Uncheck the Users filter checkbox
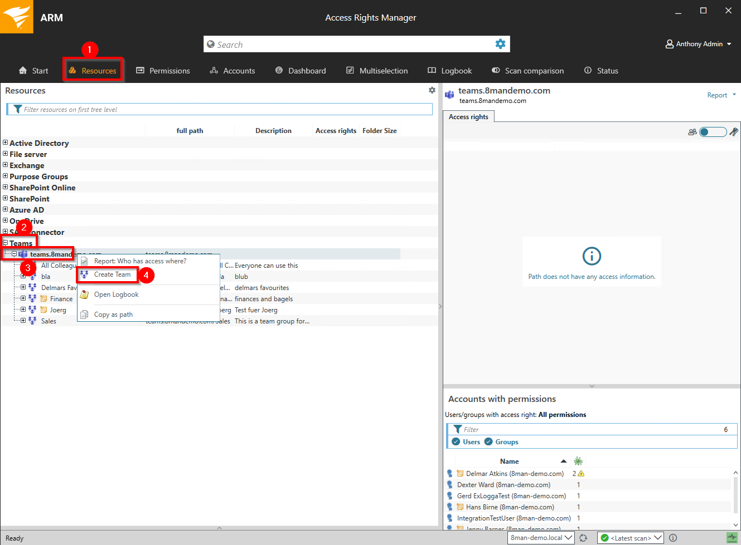The width and height of the screenshot is (741, 545). [x=456, y=442]
